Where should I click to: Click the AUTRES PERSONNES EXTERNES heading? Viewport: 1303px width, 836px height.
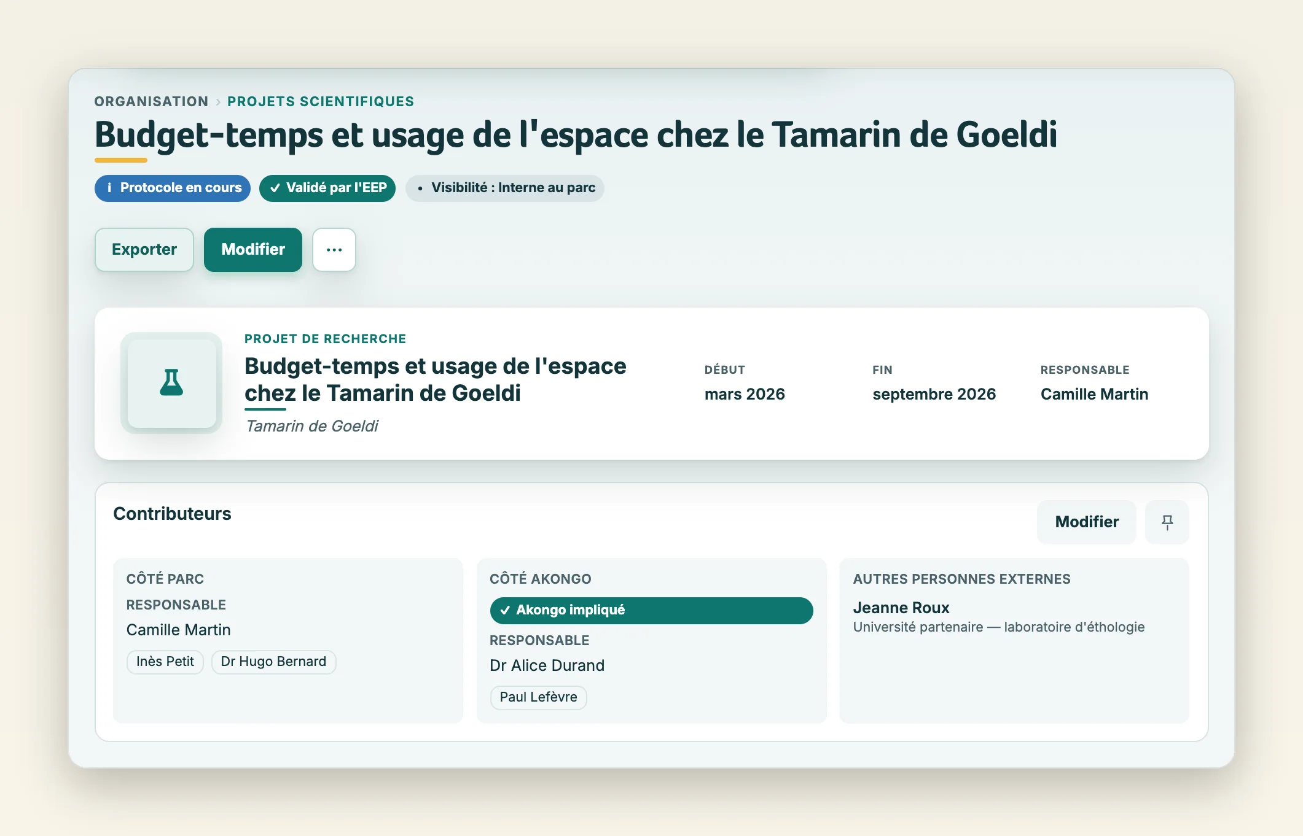click(x=961, y=579)
